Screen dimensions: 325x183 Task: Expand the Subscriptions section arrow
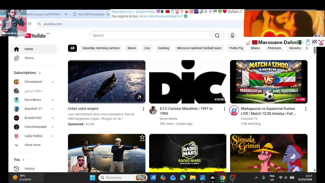[40, 73]
